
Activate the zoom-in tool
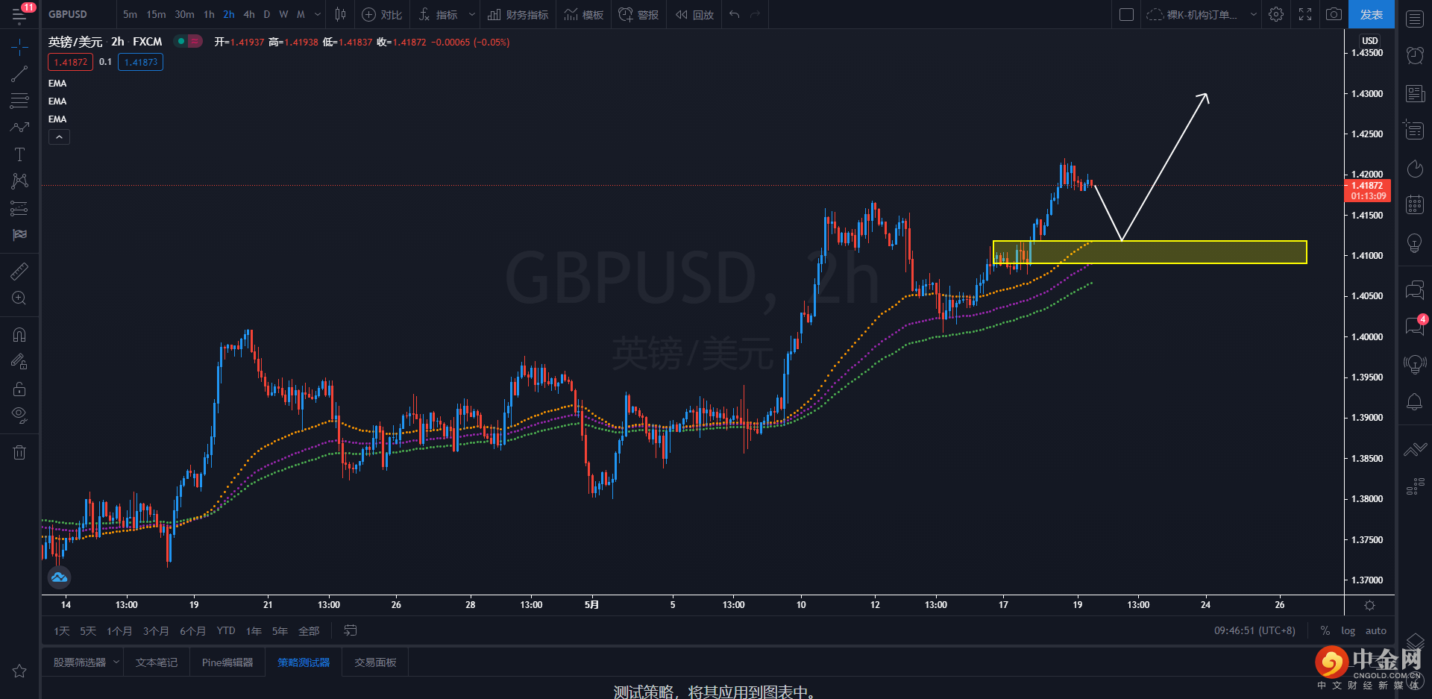point(19,298)
